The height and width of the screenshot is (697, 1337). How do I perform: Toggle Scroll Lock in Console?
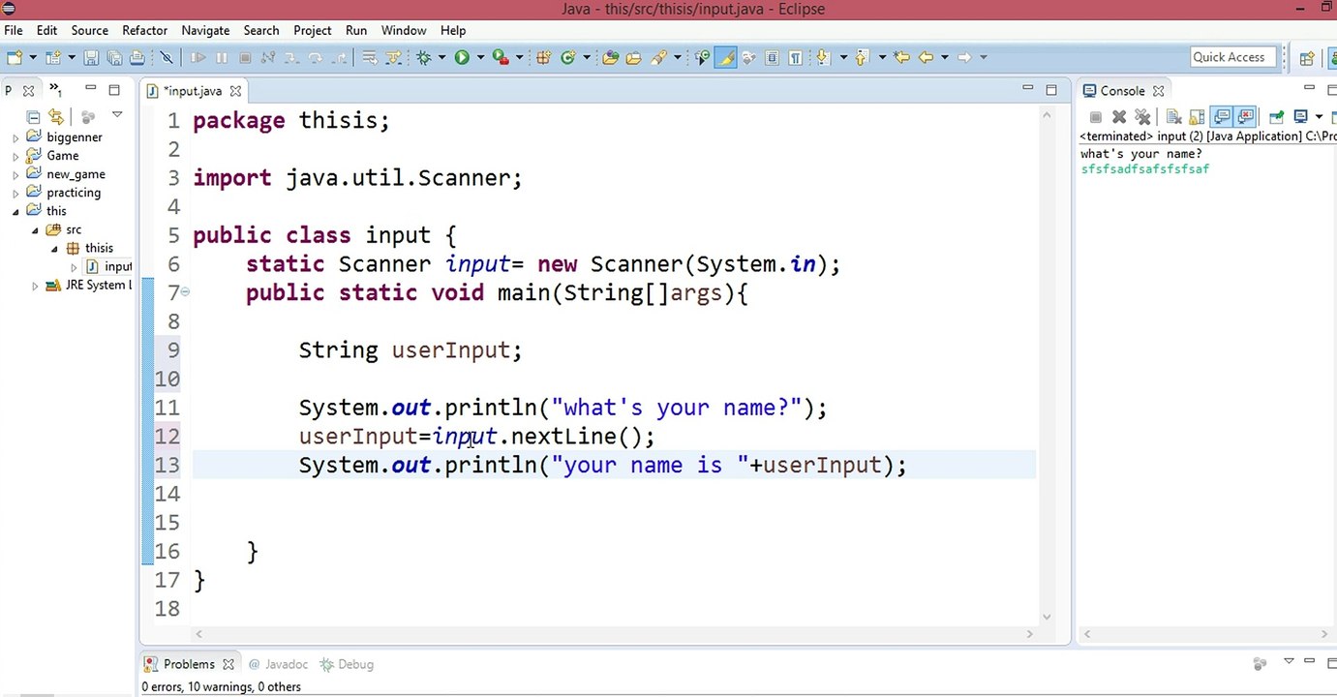point(1197,117)
